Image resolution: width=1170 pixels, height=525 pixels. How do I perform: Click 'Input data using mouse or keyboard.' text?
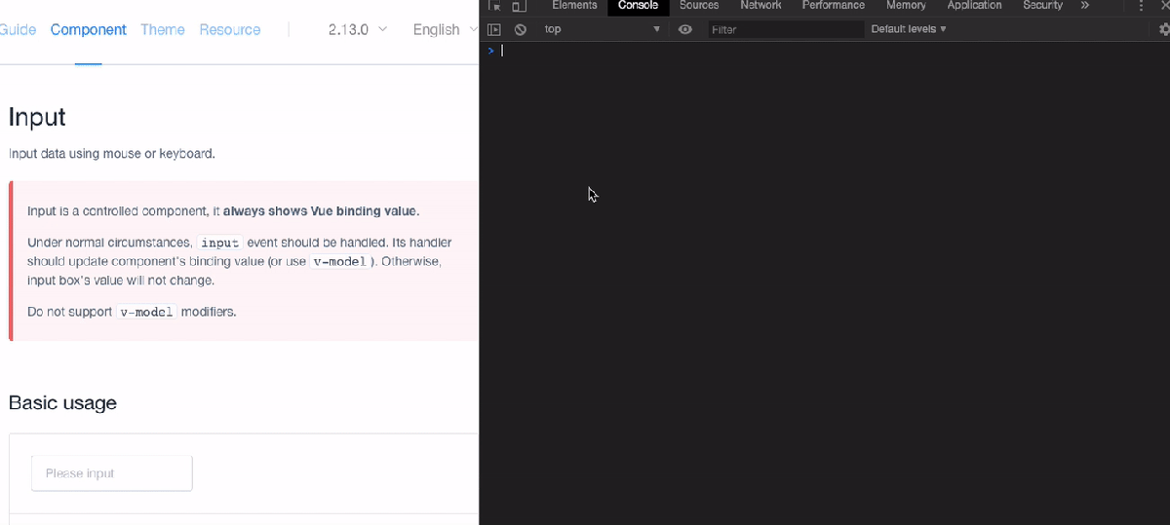pos(111,154)
